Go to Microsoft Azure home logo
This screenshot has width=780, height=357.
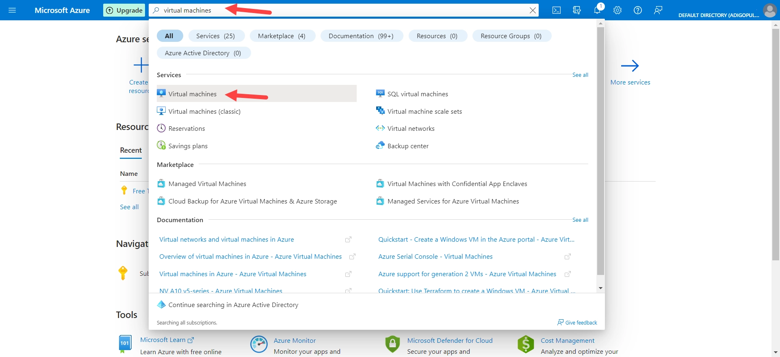pyautogui.click(x=62, y=10)
